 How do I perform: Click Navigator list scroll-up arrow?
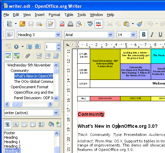(x=56, y=65)
